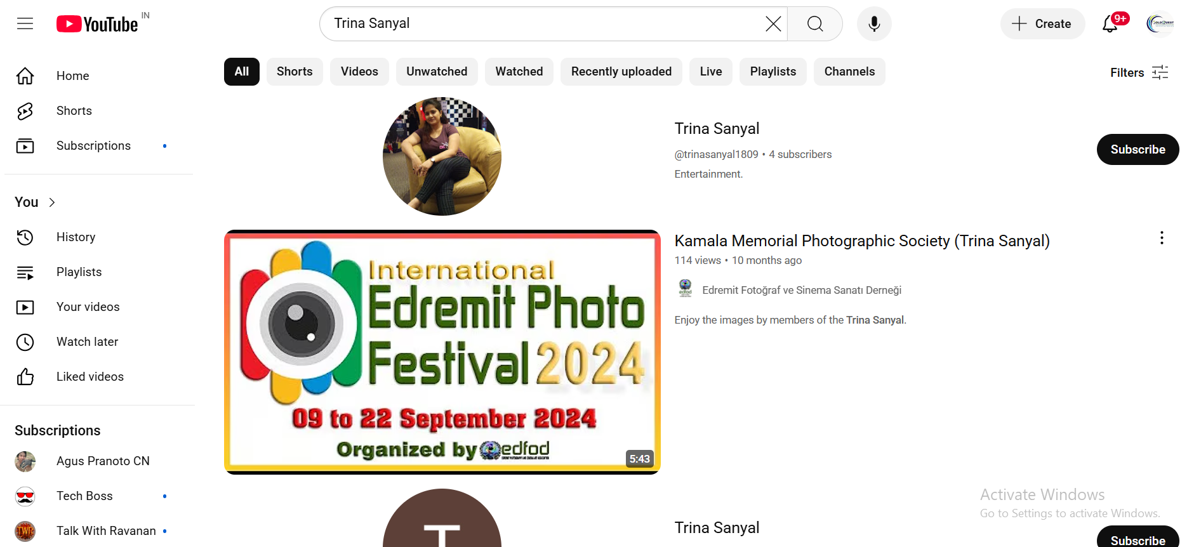Open video options three-dot menu
The image size is (1201, 547).
point(1162,238)
